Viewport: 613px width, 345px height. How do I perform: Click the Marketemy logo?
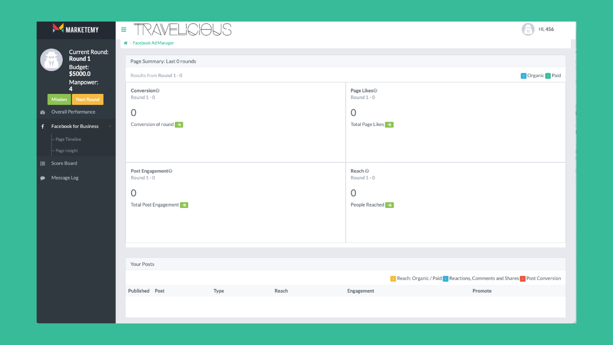pyautogui.click(x=76, y=29)
